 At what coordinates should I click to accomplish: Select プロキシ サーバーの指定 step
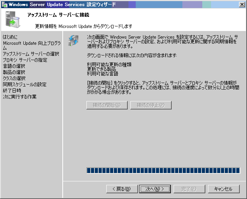[25, 60]
